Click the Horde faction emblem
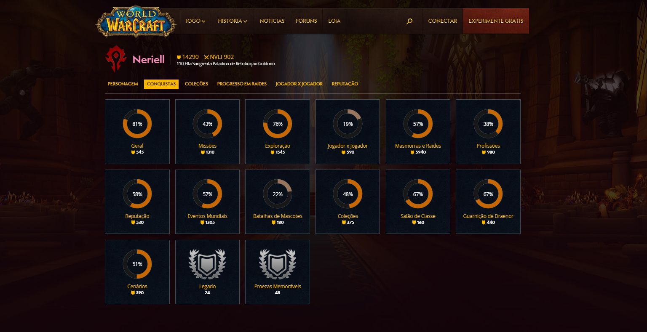Viewport: 647px width, 332px height. [x=116, y=59]
